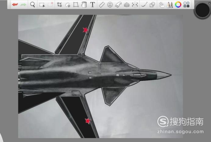
Task: Open the Brush Library pencils icon
Action: point(170,5)
